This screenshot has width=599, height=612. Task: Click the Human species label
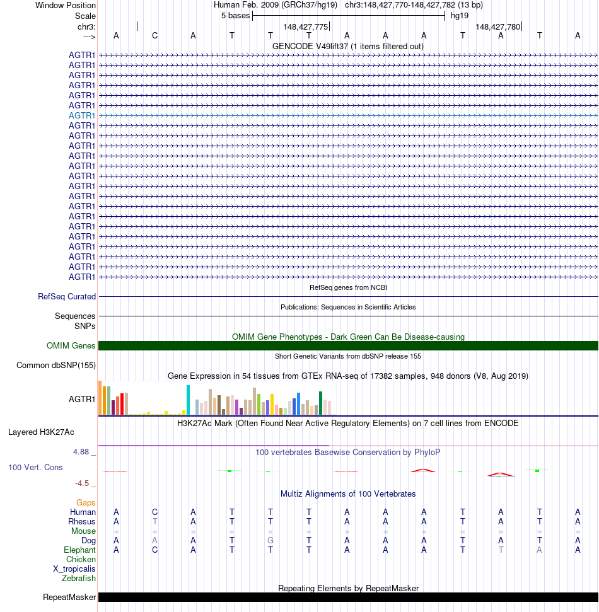tap(83, 512)
